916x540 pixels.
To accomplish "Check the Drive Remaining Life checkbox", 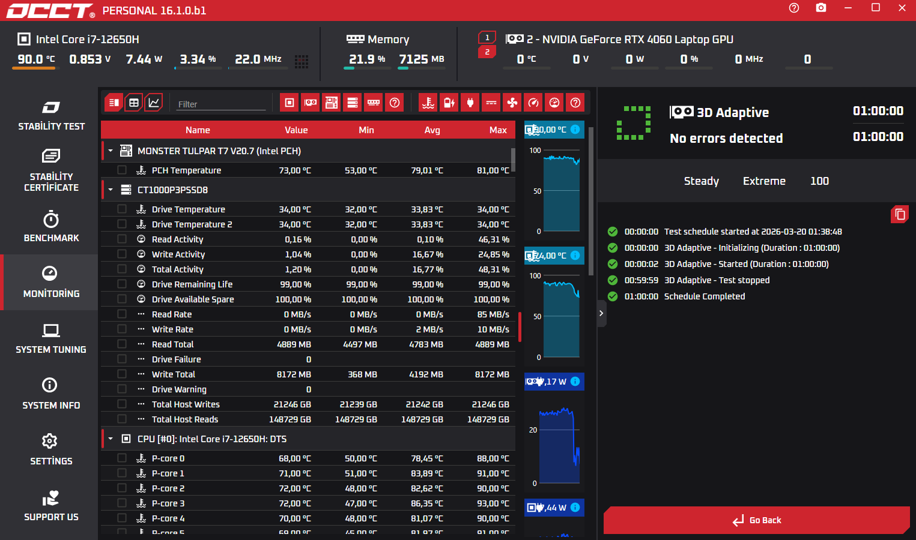I will pos(122,284).
